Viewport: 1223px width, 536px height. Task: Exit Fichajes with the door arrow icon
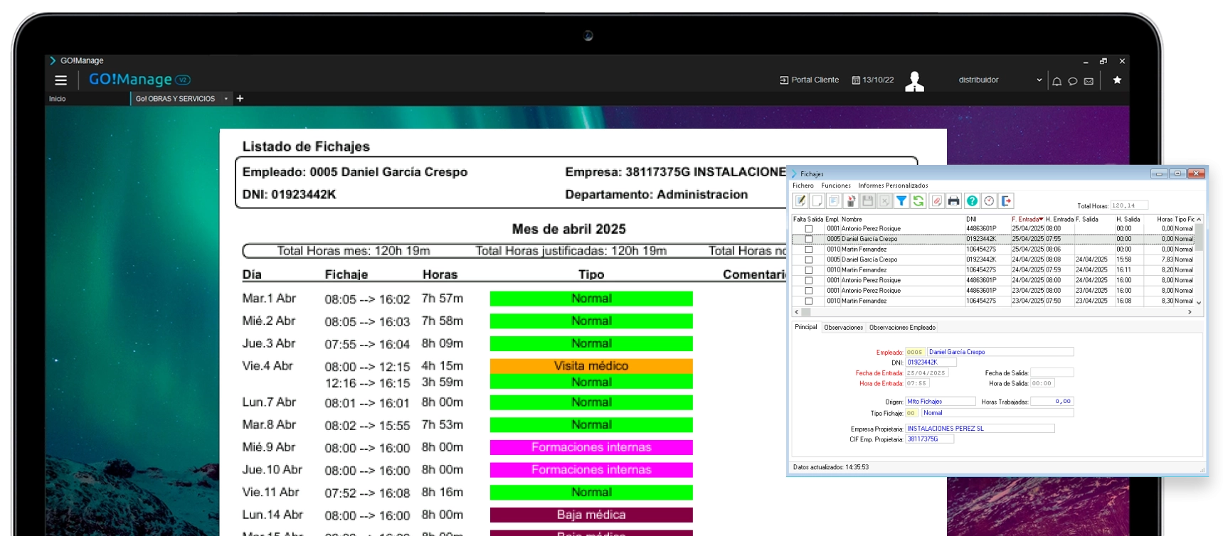point(1006,201)
